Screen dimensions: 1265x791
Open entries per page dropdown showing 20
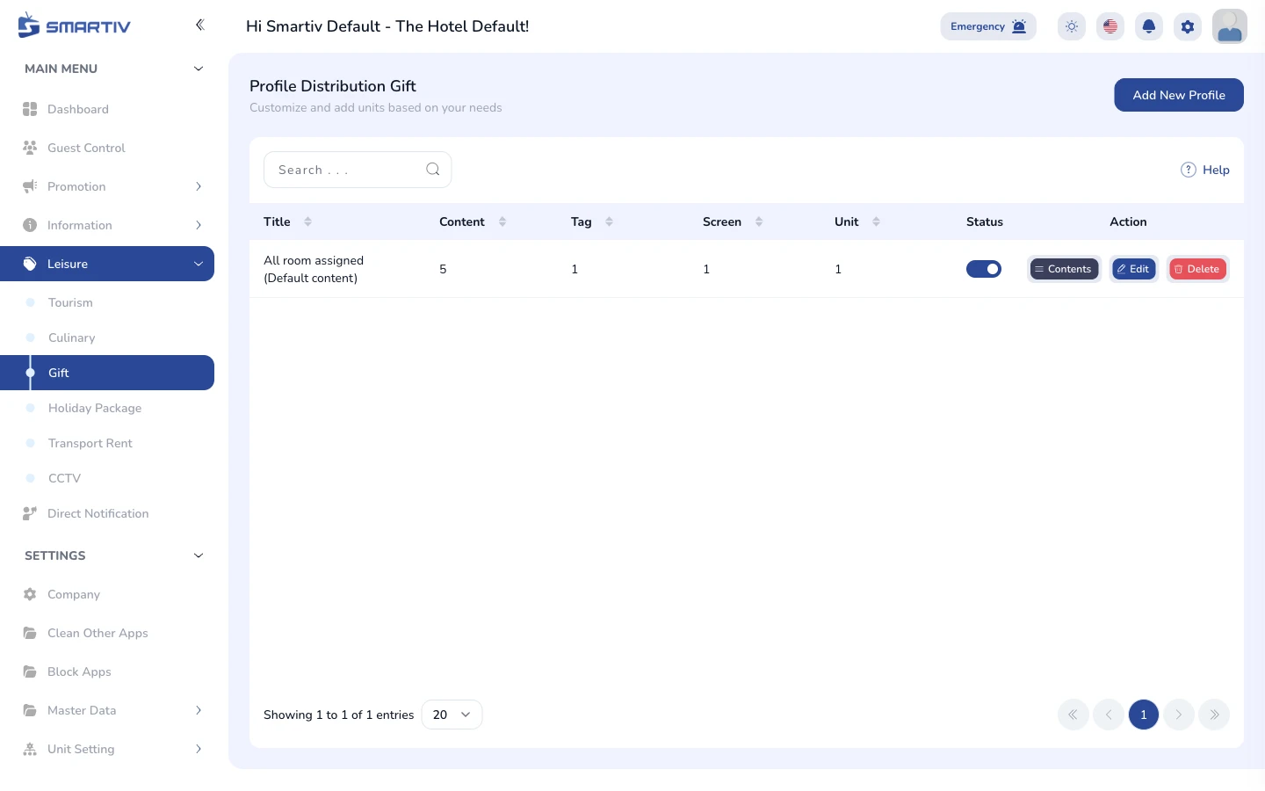coord(452,715)
